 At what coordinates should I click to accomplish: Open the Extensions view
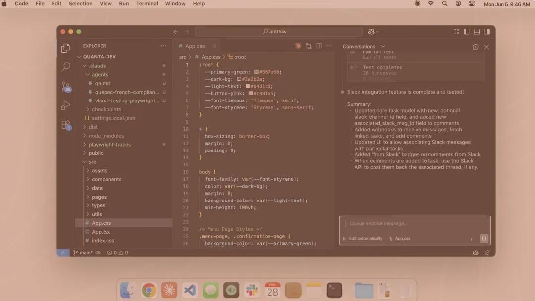point(66,125)
